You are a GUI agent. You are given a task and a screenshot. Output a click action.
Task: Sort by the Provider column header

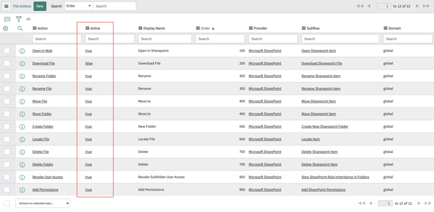(260, 28)
